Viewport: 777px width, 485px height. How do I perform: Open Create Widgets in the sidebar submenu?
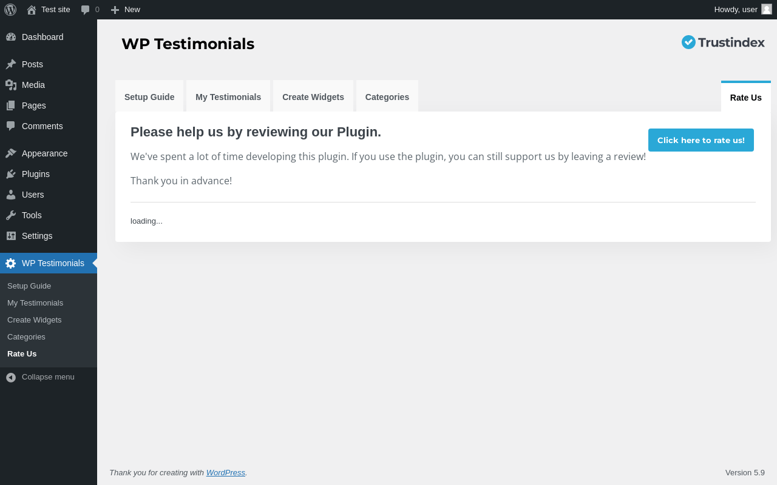point(49,320)
